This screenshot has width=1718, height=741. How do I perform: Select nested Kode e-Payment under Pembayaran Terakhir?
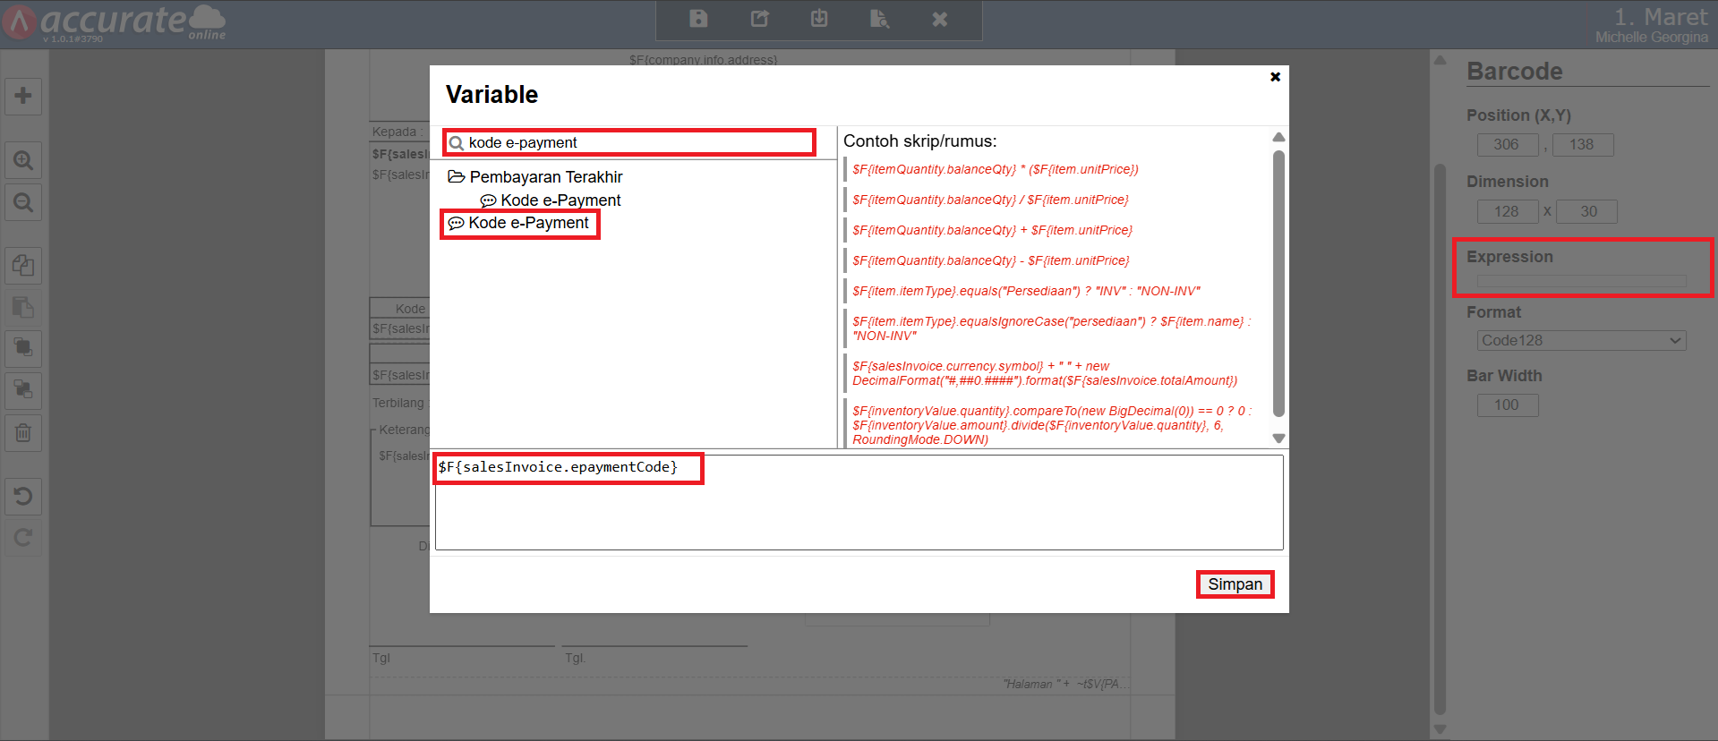pos(560,200)
